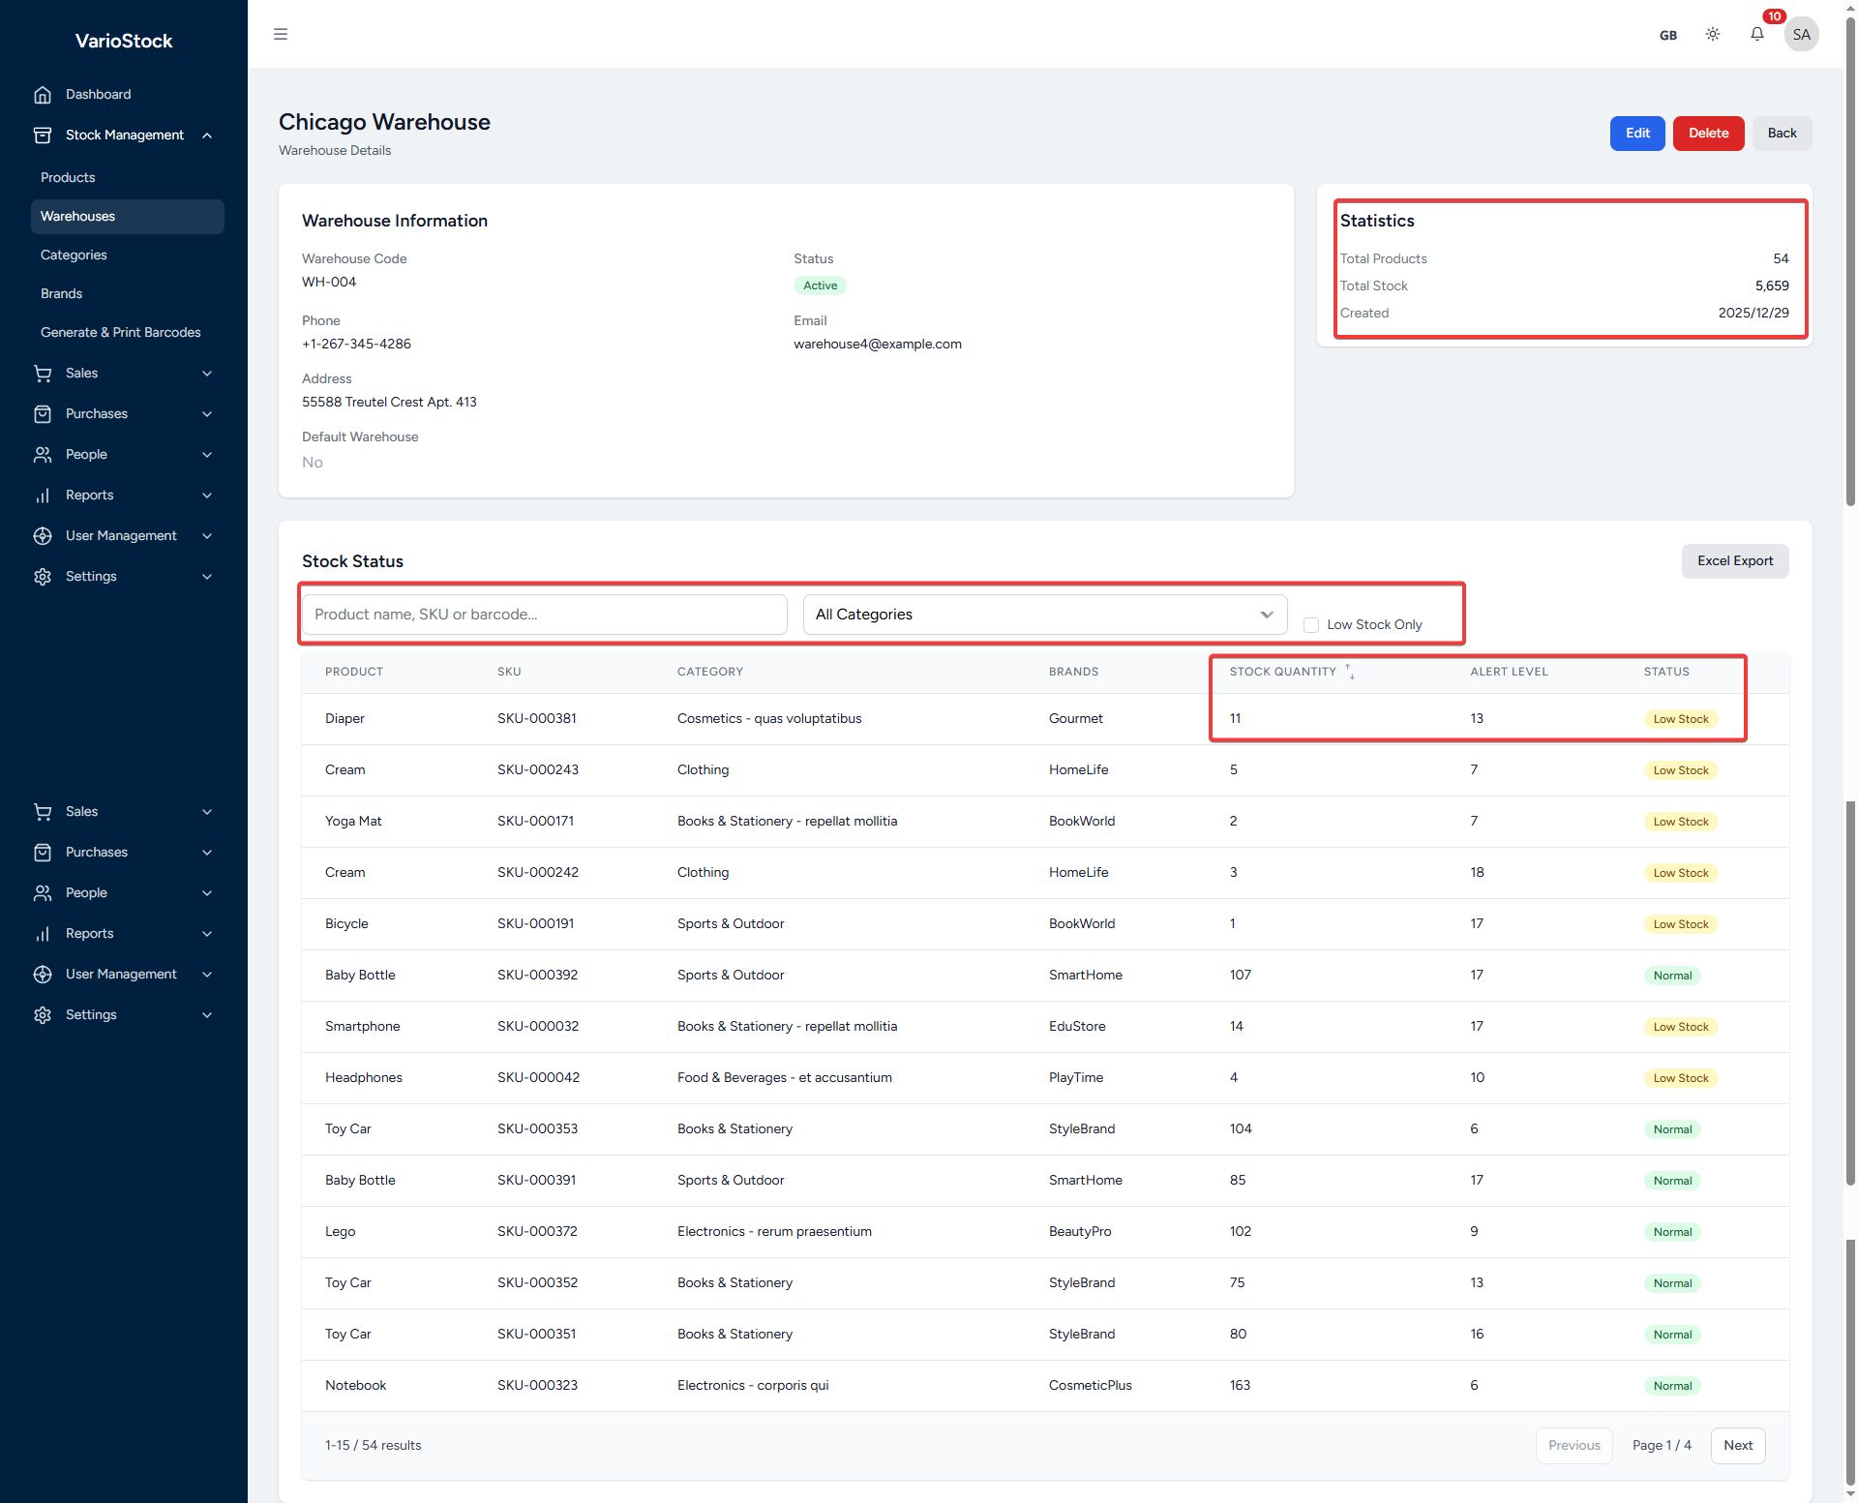Screen dimensions: 1858x1503
Task: Enable the Low Stock Only checkbox
Action: [x=1311, y=625]
